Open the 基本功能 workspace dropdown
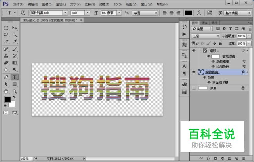 tap(238, 13)
